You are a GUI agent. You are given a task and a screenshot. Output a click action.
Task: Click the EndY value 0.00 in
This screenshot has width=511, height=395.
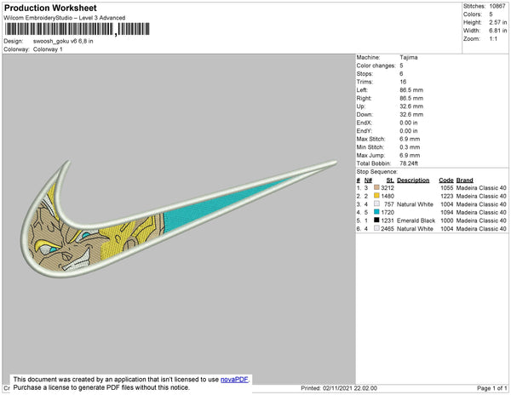click(x=409, y=130)
